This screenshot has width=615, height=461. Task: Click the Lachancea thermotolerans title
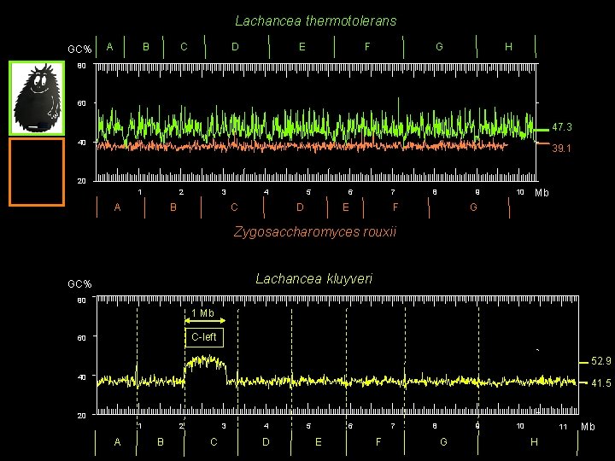pyautogui.click(x=316, y=20)
